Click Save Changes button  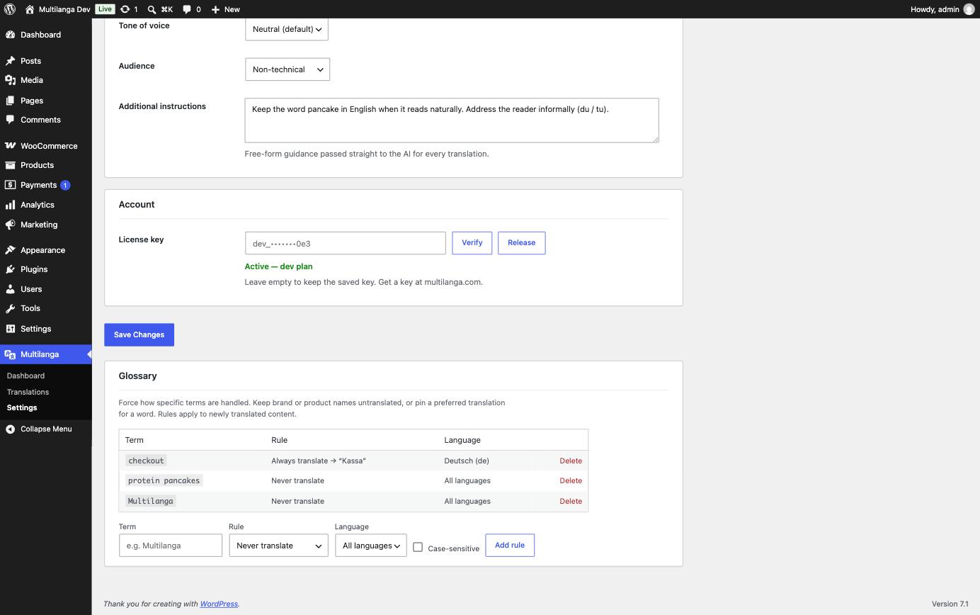[139, 334]
